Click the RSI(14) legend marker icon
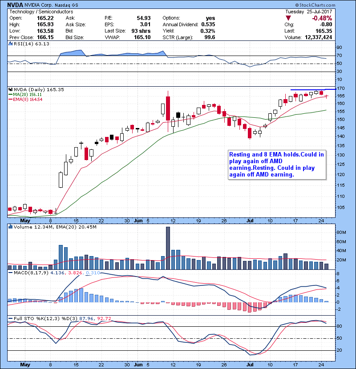 tap(10, 44)
